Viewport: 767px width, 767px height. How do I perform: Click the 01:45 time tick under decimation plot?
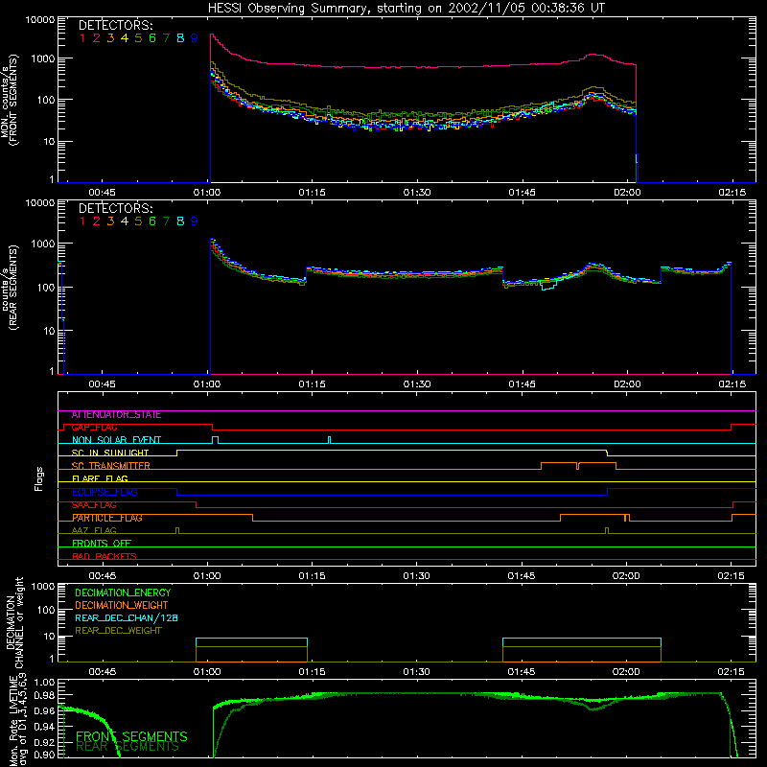coord(522,672)
